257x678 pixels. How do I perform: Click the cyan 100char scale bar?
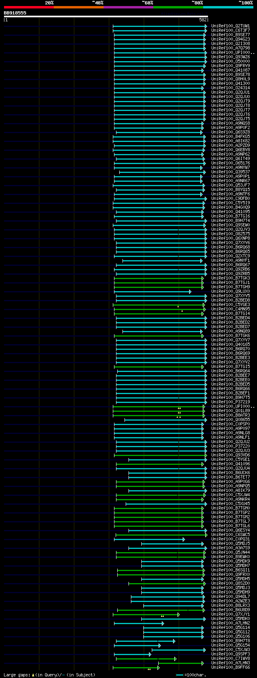[179, 675]
